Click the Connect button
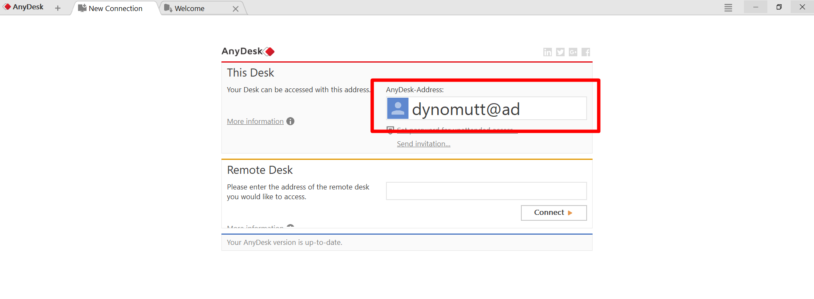The image size is (814, 299). click(554, 213)
